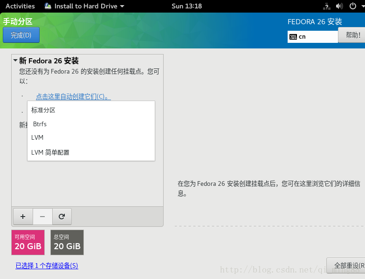Click the 完成(D) button

point(21,35)
